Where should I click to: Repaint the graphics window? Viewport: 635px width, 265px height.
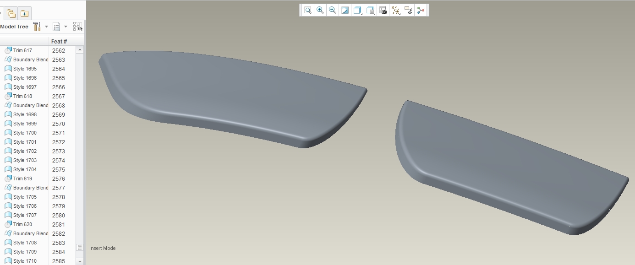(345, 10)
